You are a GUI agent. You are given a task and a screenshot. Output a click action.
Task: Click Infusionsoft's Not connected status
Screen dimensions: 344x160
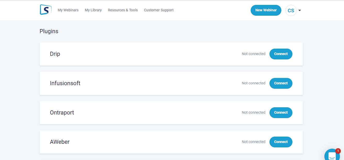pos(253,83)
